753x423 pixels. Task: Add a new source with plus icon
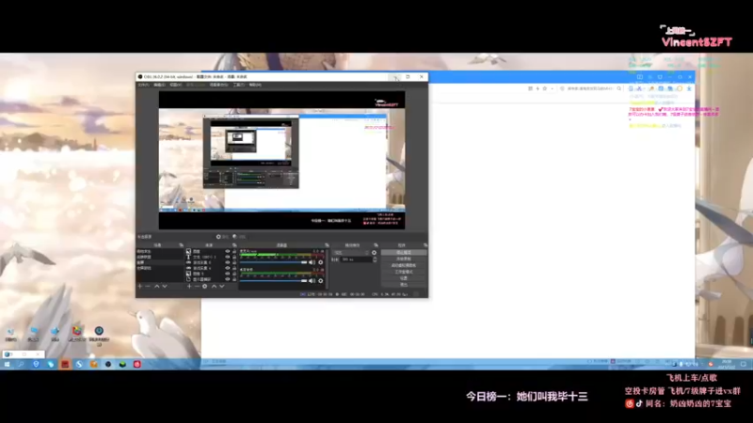click(189, 287)
